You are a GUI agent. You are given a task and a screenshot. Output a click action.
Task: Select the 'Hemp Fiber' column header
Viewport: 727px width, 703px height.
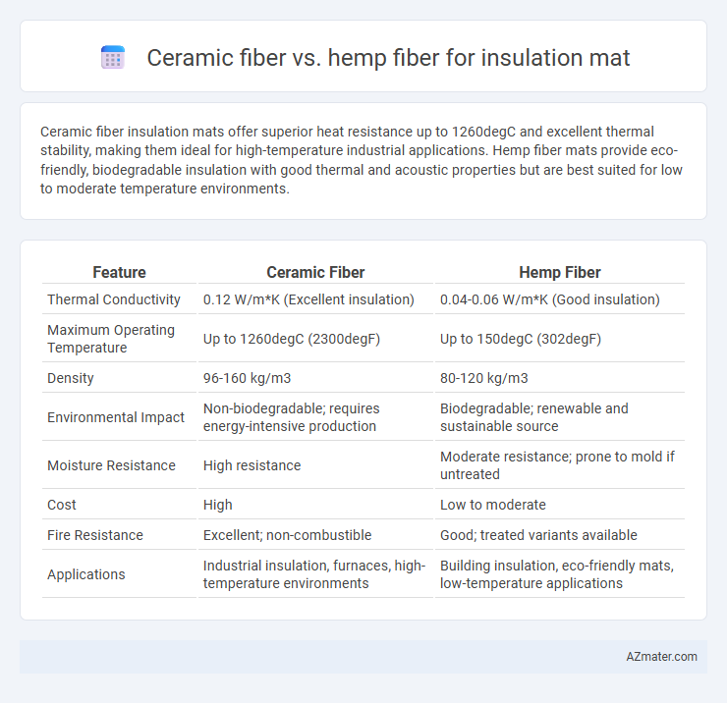pyautogui.click(x=560, y=273)
